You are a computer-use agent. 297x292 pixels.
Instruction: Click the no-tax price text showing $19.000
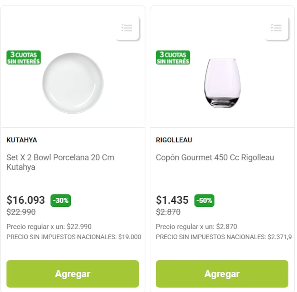[x=74, y=237]
